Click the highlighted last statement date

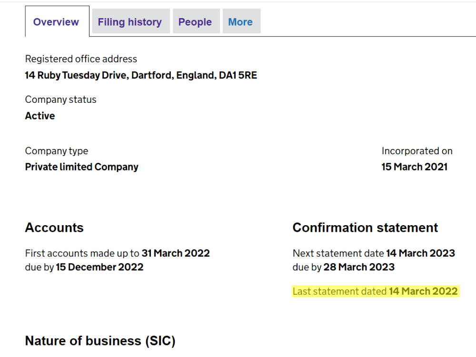point(423,291)
